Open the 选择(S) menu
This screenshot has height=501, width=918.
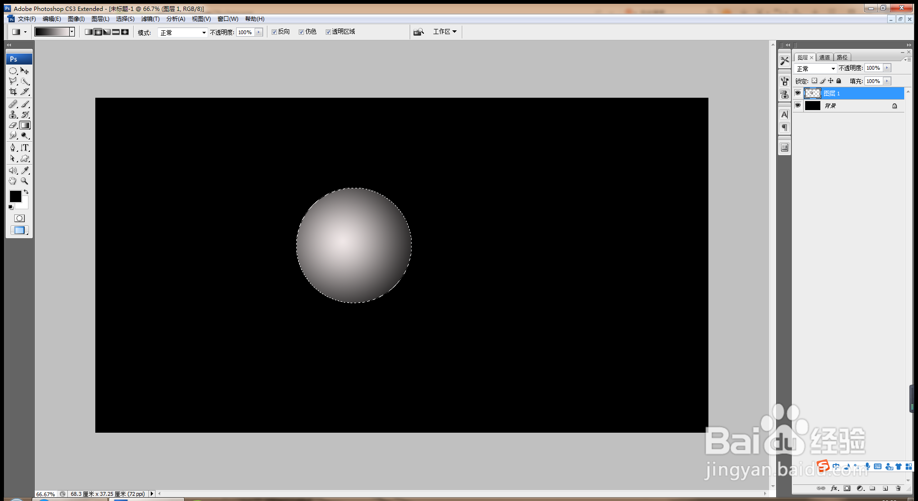tap(125, 19)
